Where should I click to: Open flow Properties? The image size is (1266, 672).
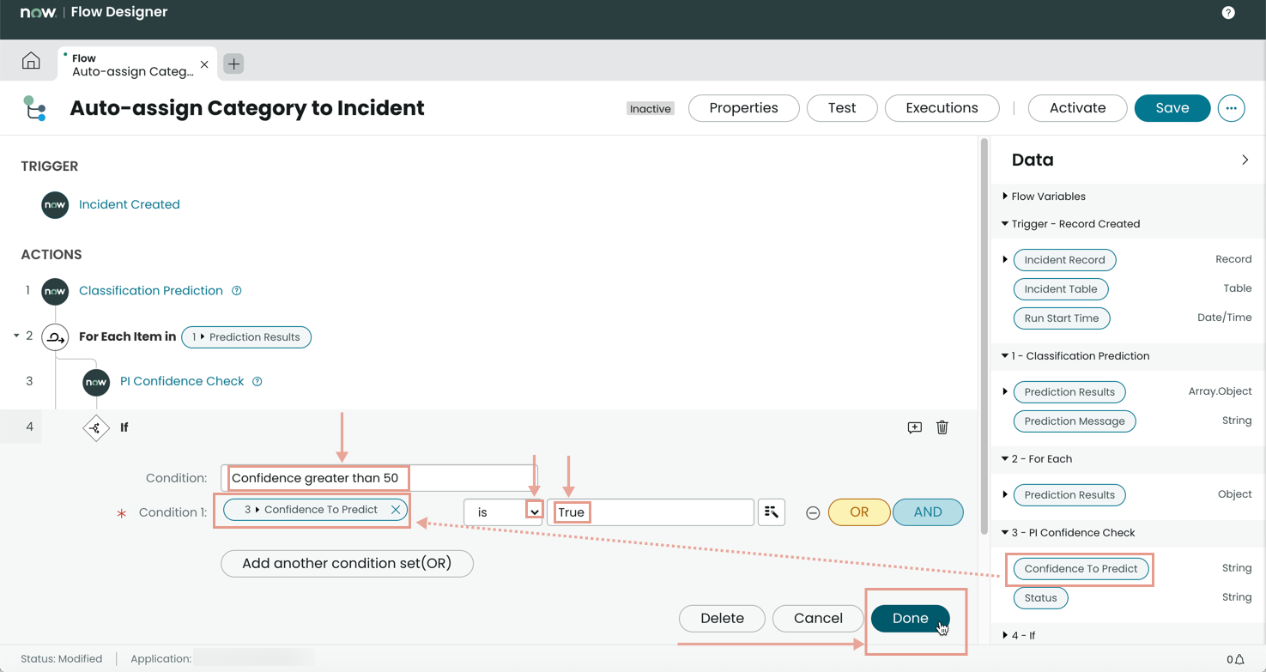pyautogui.click(x=743, y=108)
